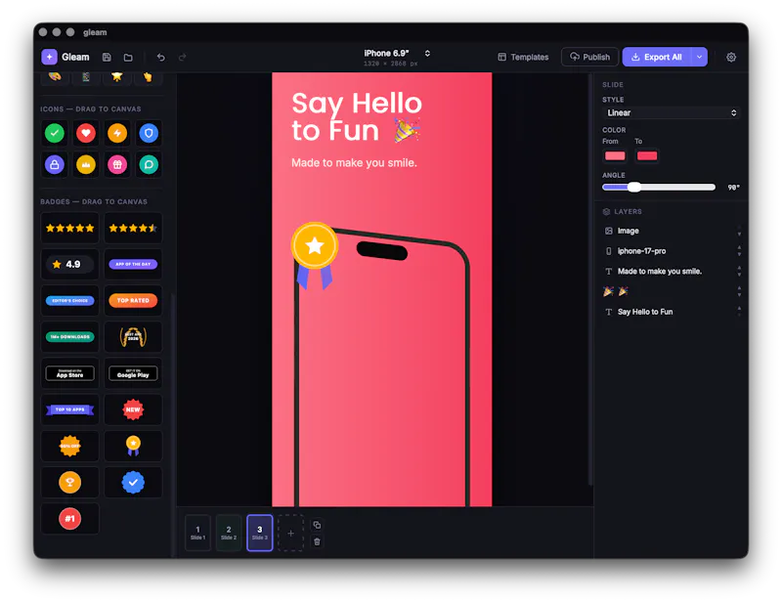The image size is (782, 603).
Task: Reorder the Made to make you smile layer
Action: tap(739, 272)
